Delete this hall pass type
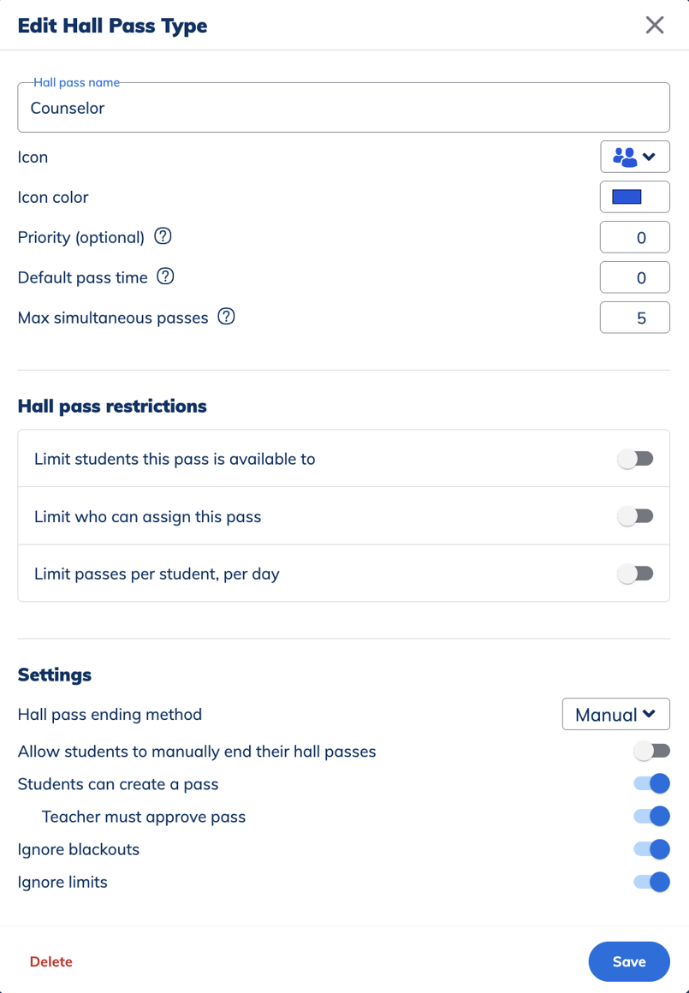The height and width of the screenshot is (993, 689). point(50,961)
